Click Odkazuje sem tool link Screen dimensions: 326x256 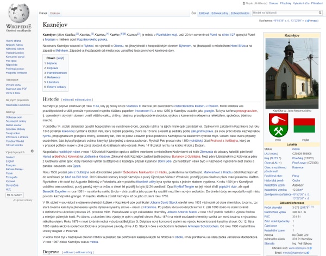click(14, 117)
